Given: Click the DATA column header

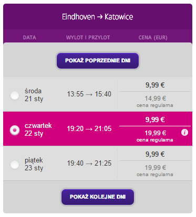Looking at the screenshot, I should pos(29,38).
